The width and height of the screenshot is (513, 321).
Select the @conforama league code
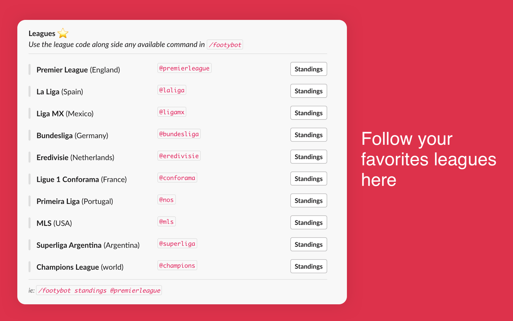click(x=177, y=178)
